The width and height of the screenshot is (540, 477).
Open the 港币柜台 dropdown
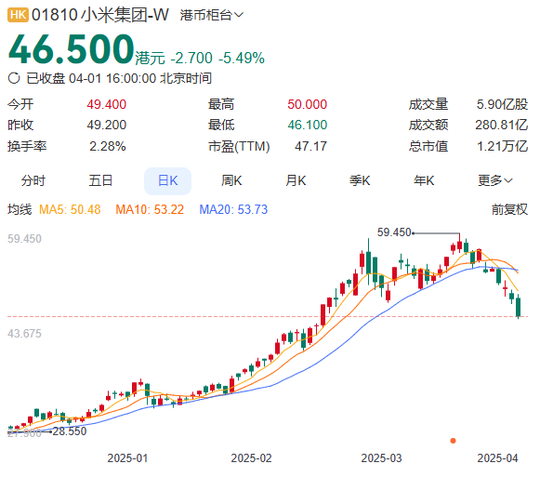[212, 15]
